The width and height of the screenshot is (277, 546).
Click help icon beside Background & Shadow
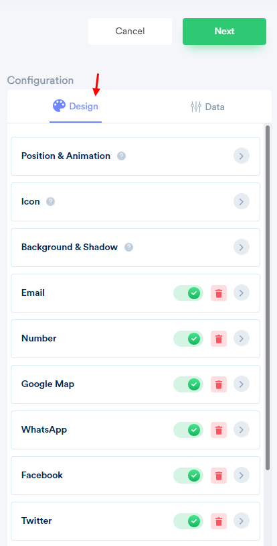[x=128, y=248]
